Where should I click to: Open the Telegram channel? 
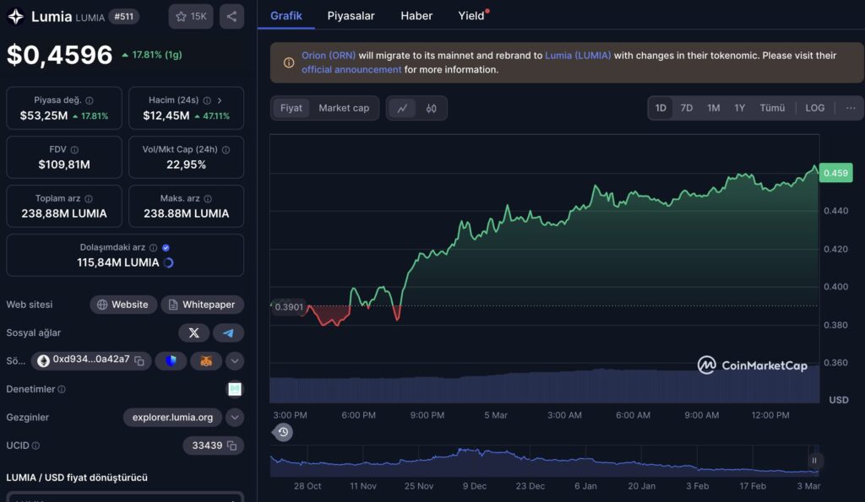(228, 332)
